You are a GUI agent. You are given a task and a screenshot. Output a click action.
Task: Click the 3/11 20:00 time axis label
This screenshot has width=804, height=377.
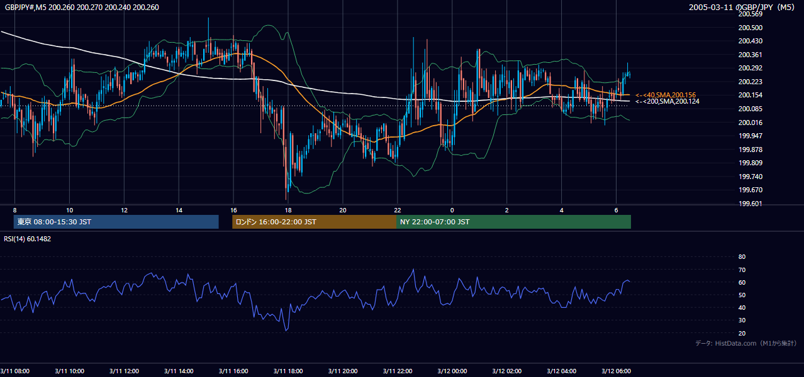pos(343,371)
